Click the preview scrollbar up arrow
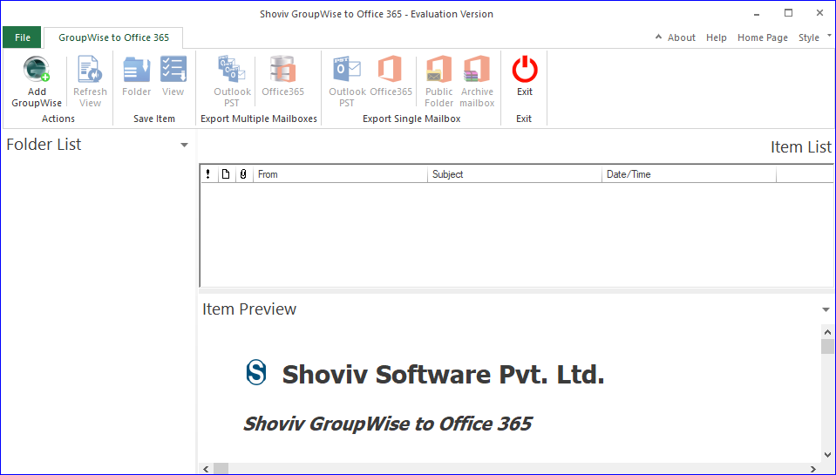 [x=827, y=332]
